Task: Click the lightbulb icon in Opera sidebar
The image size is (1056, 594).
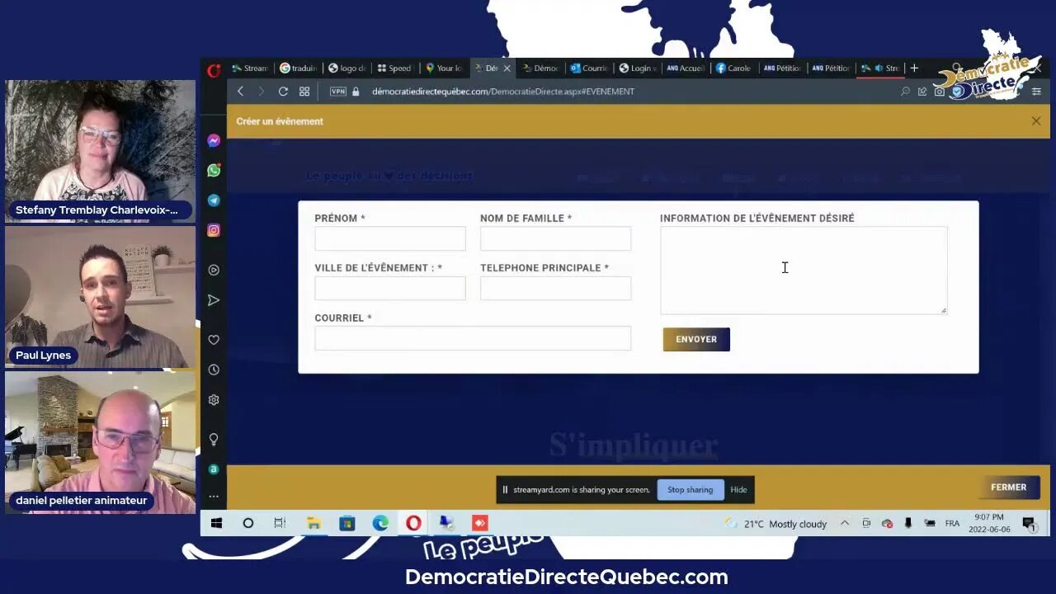Action: 214,439
